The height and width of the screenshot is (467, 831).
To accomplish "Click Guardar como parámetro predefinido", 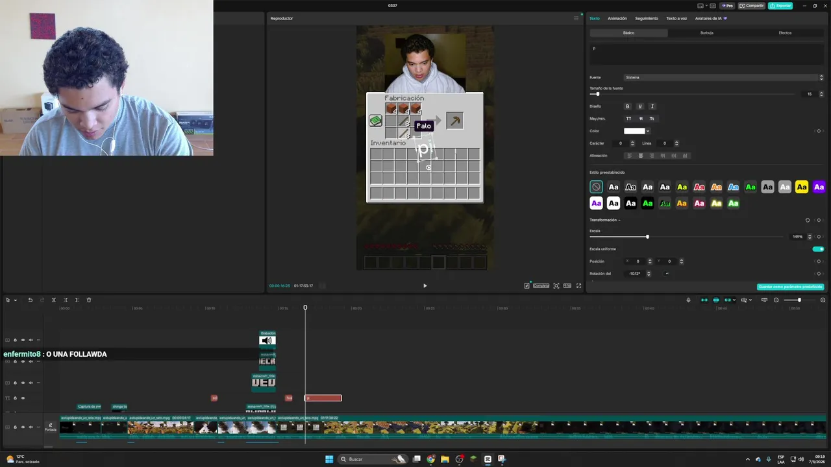I will pyautogui.click(x=790, y=287).
